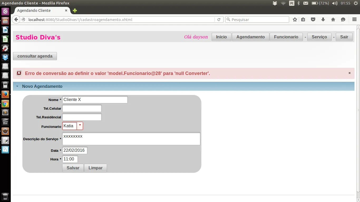
Task: Collapse the Novo Agendamento panel
Action: (x=17, y=86)
